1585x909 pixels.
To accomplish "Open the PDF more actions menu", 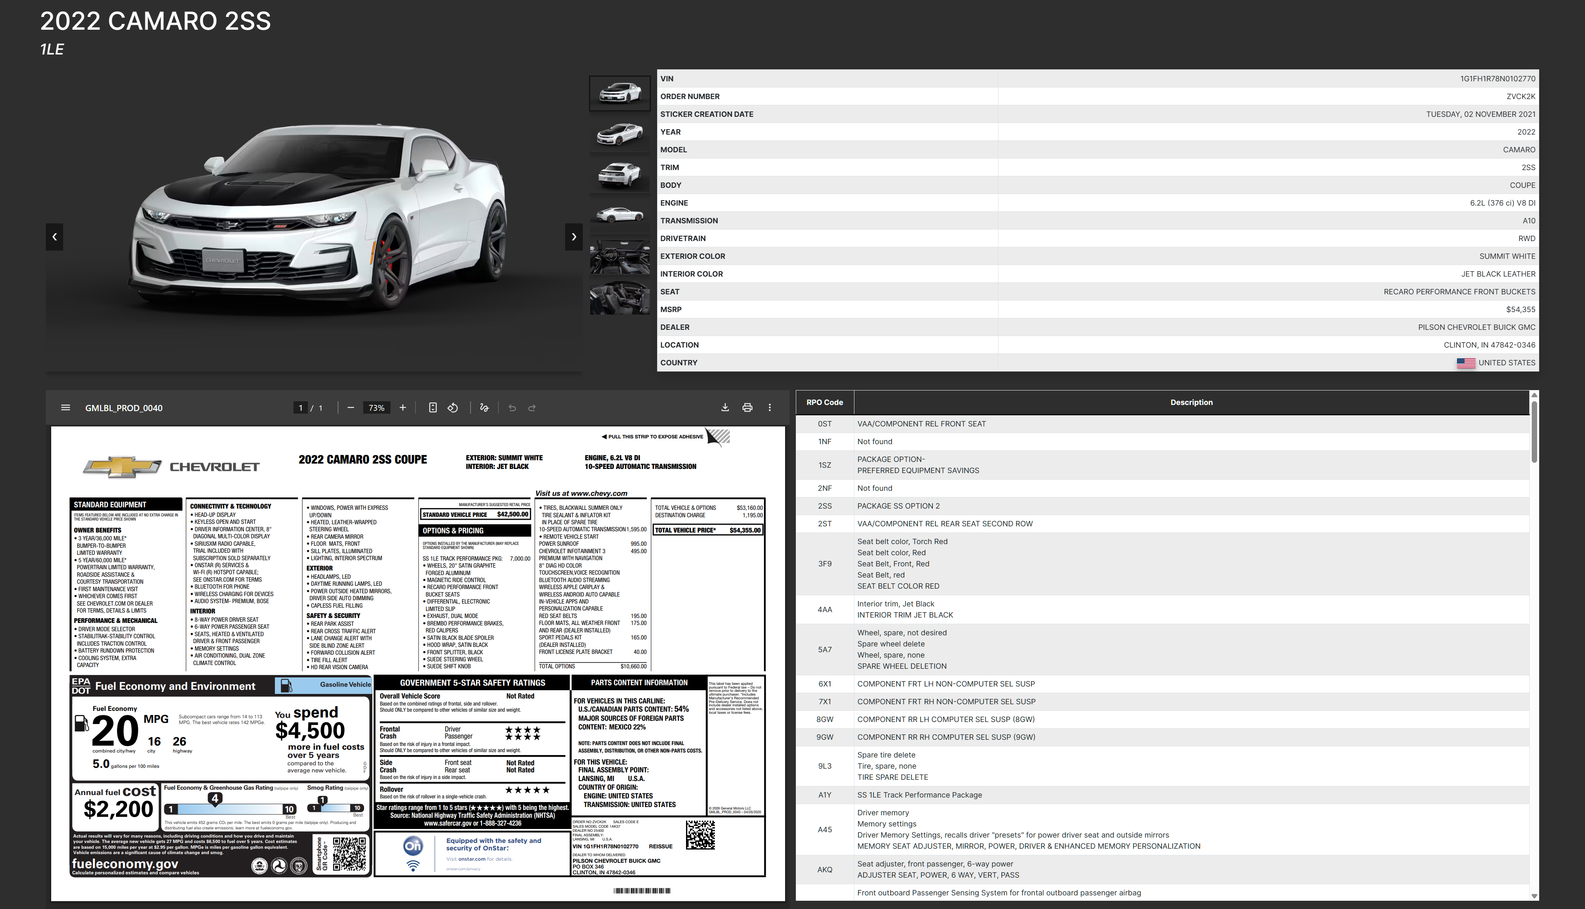I will click(x=770, y=408).
